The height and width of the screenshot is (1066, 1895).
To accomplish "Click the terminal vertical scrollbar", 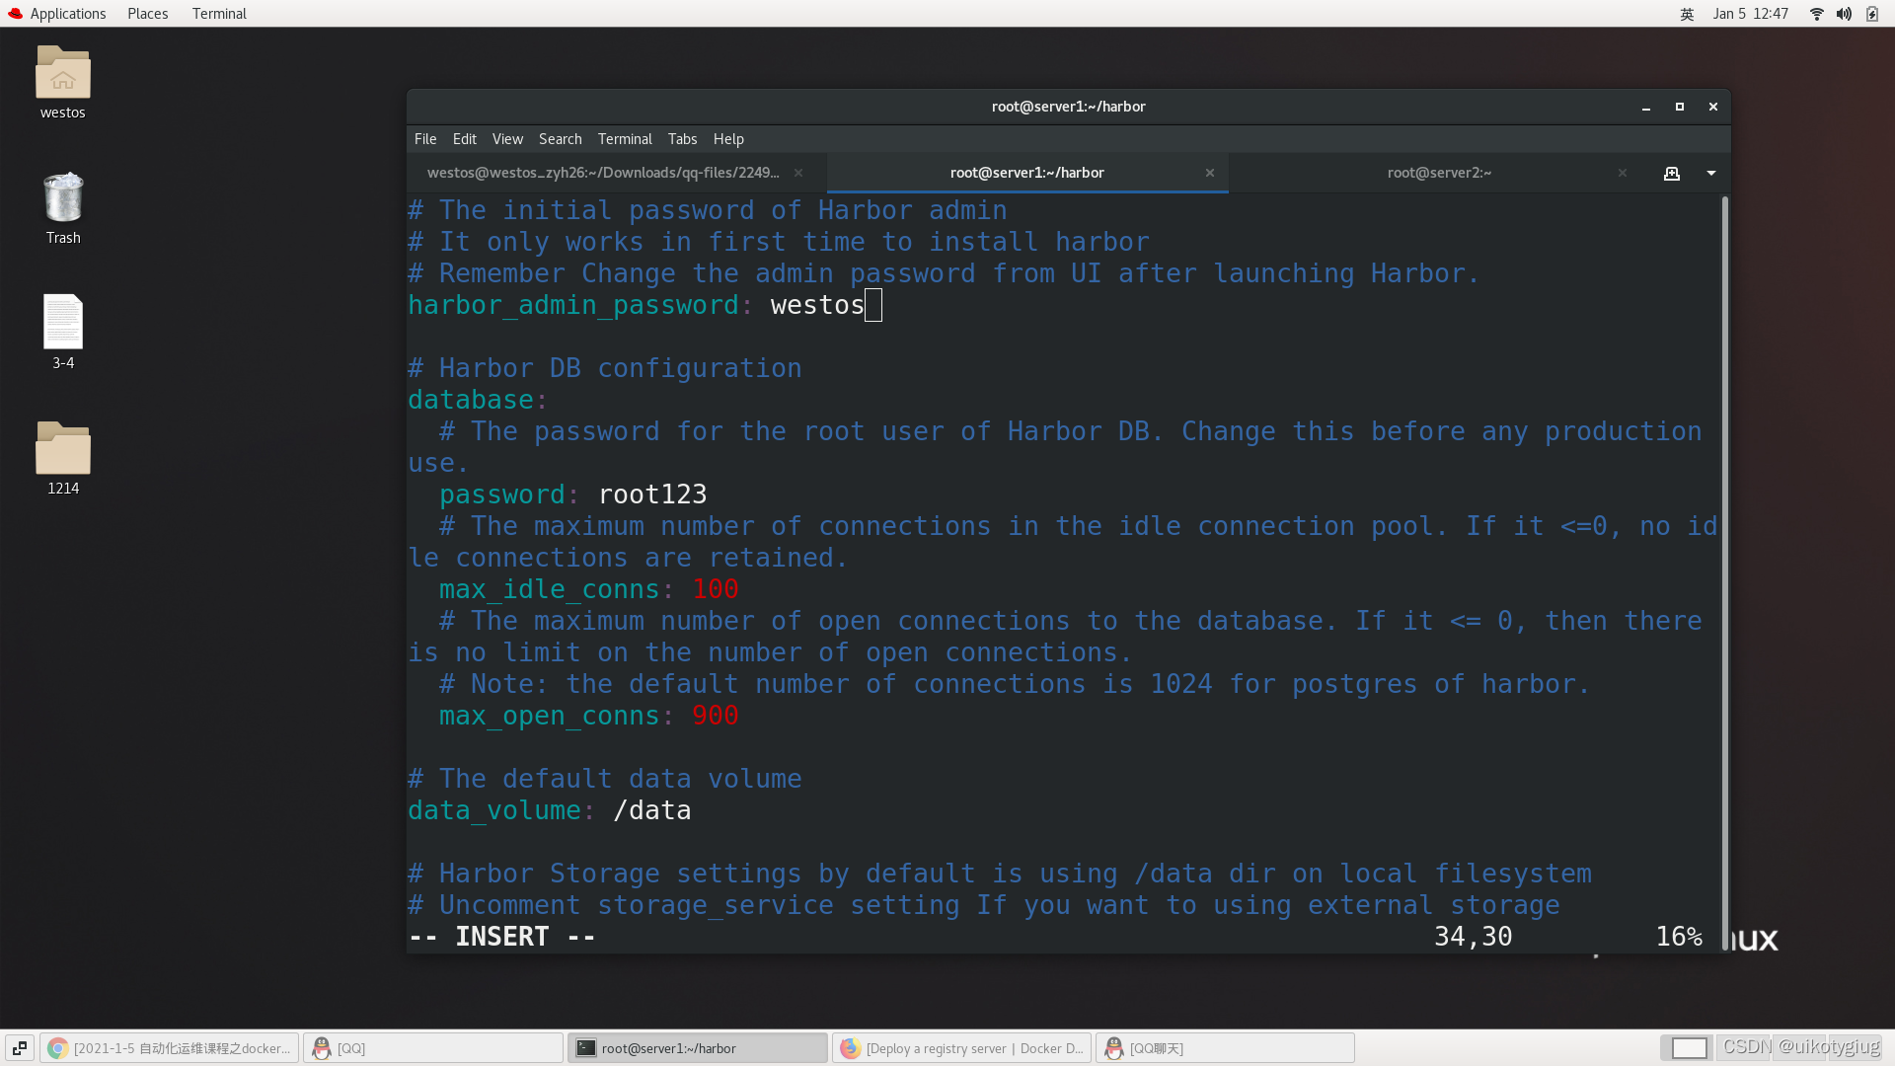I will pyautogui.click(x=1724, y=572).
